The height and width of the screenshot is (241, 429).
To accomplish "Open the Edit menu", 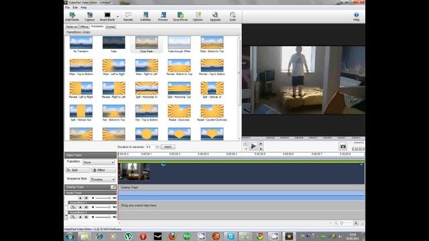I will (75, 7).
